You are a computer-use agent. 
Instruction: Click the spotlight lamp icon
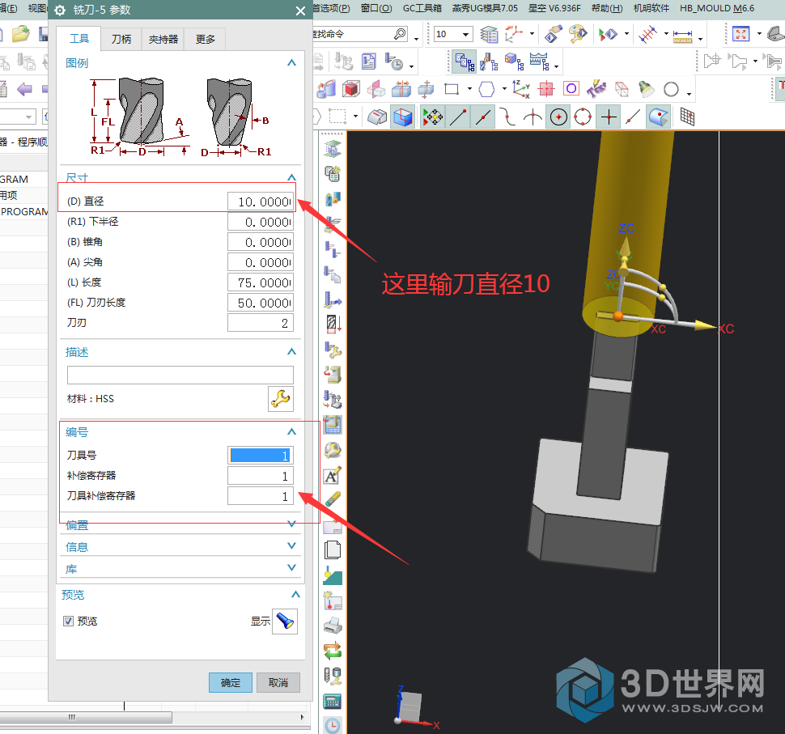[647, 89]
